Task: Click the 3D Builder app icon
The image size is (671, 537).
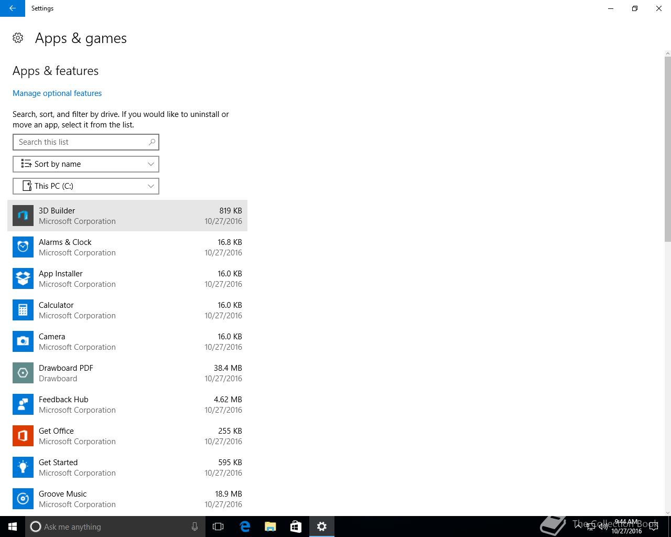Action: click(x=23, y=216)
